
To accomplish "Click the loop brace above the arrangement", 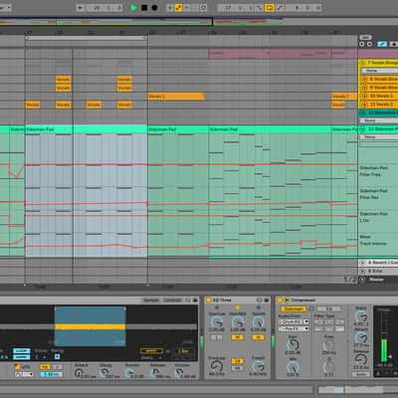I will click(87, 38).
